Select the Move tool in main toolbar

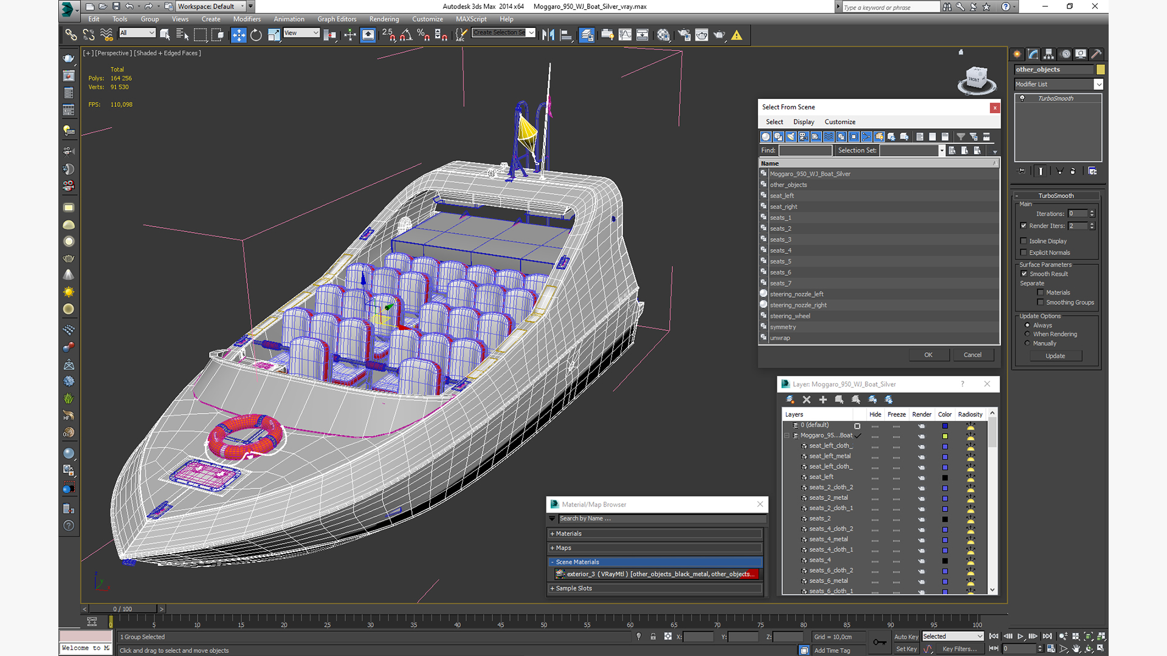tap(239, 35)
